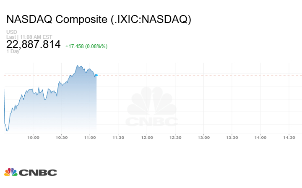
Task: Click the blue current-price dot on the chart line
Action: [96, 75]
